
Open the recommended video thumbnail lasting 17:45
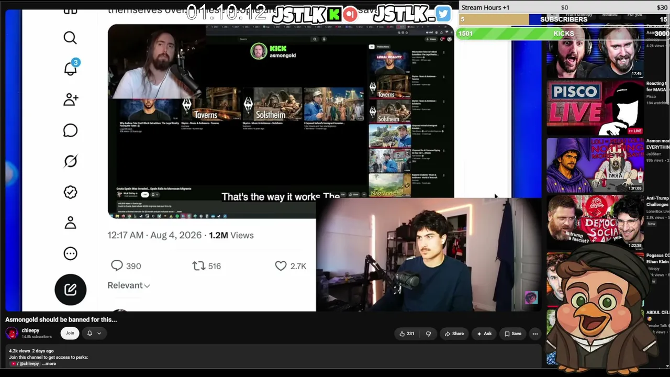click(x=595, y=52)
